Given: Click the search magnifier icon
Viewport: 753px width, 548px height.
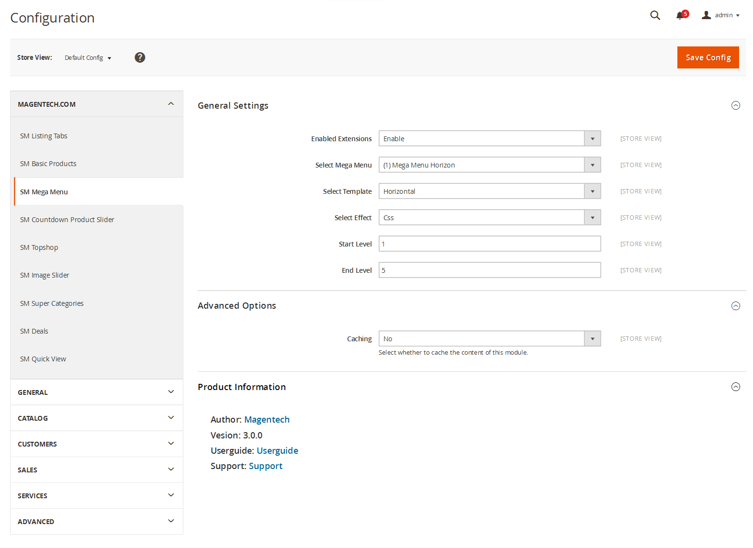Looking at the screenshot, I should click(655, 15).
